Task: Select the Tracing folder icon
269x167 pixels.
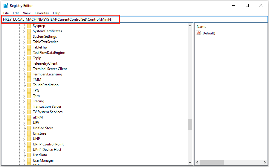Action: 29,101
